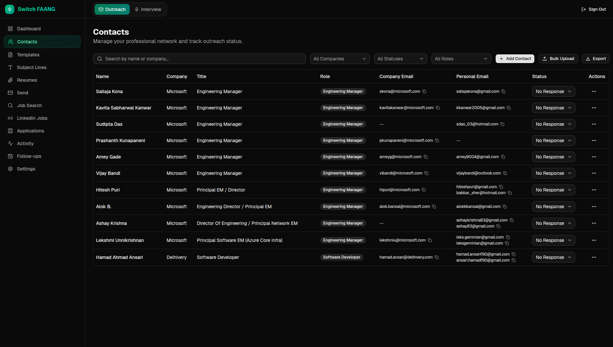Copy kavitakanwar@microsoft.com email address

tap(438, 108)
